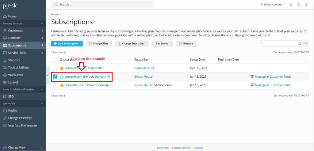Open Silicon House subscriber in demosh.com row
Viewport: 314px width, 151px height.
tap(144, 76)
